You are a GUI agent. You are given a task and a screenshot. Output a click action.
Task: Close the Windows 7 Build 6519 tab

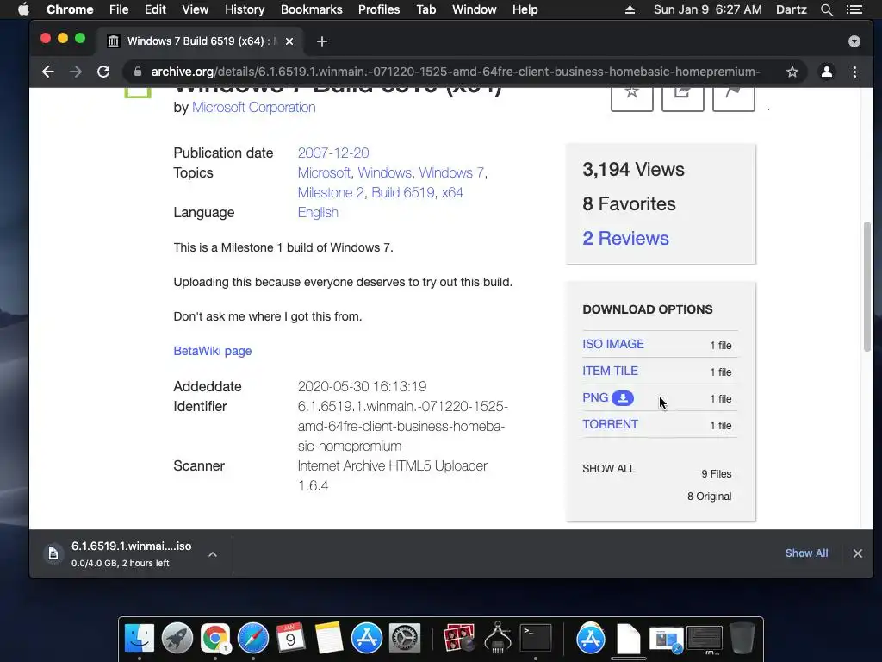click(289, 41)
